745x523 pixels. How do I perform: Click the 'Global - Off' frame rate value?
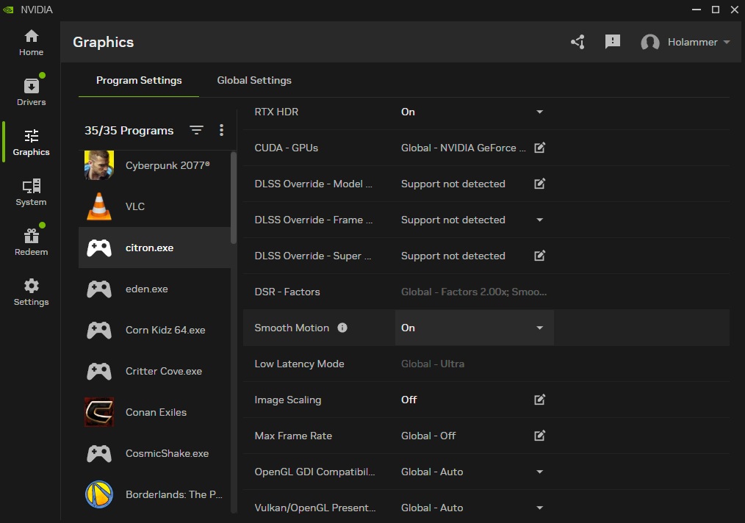[x=428, y=436]
